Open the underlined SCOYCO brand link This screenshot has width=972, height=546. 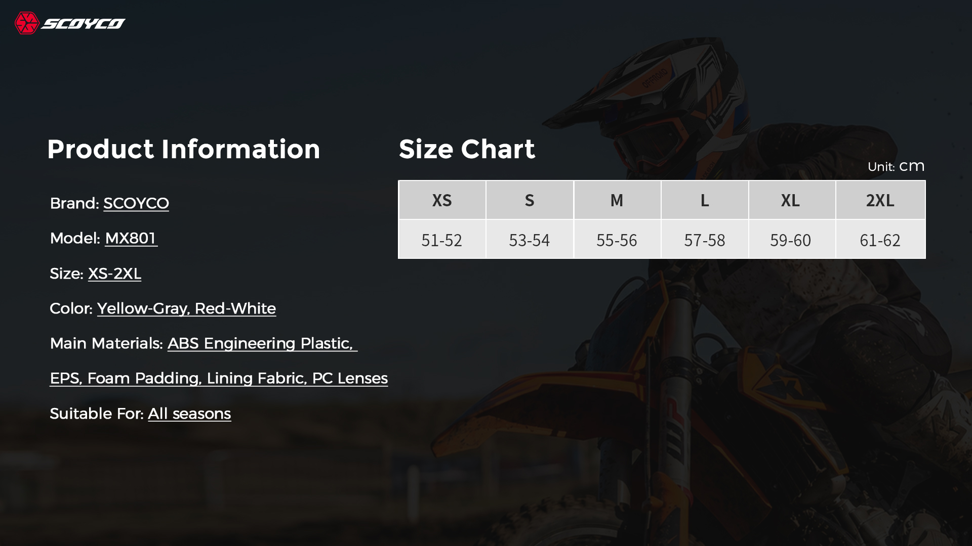click(136, 203)
